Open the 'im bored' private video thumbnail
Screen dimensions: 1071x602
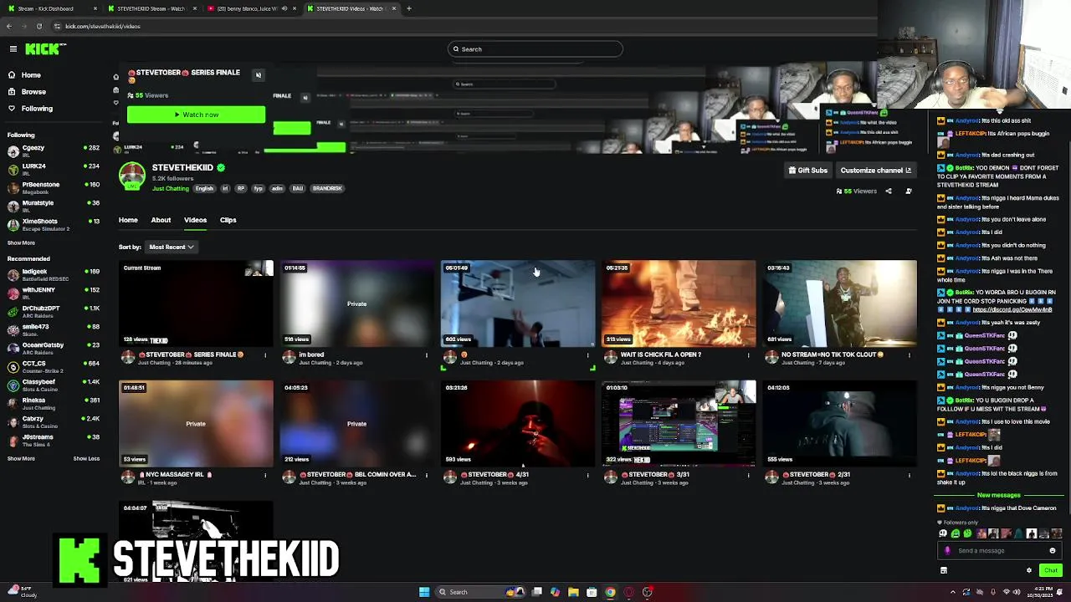(357, 304)
